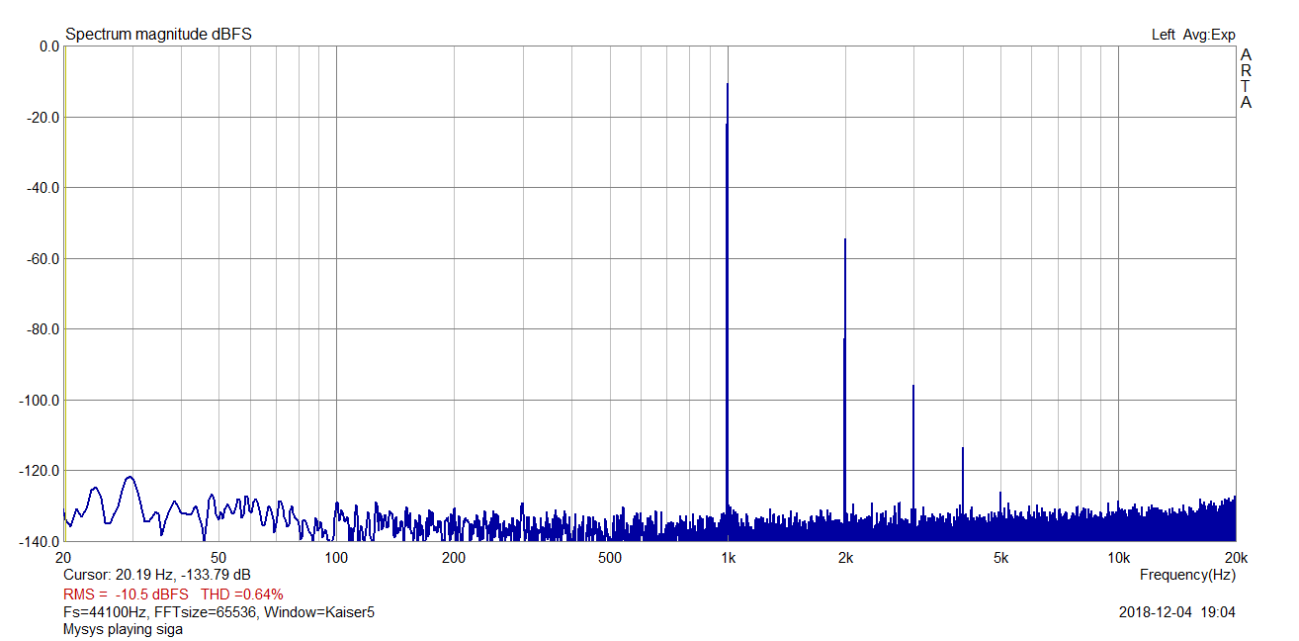The width and height of the screenshot is (1299, 641).
Task: Click the '10k' x-axis frequency label
Action: (x=1118, y=557)
